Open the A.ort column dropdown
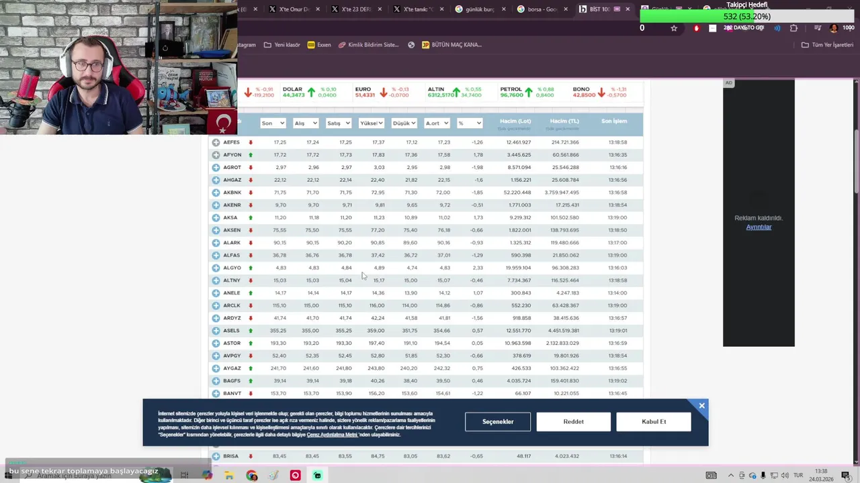Screen dimensions: 860x483 (437, 123)
